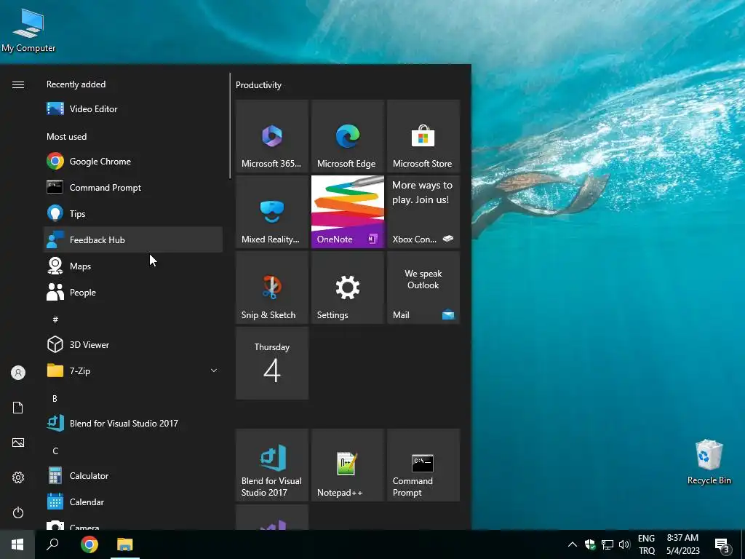Open the user account menu
Screen dimensions: 745x559
18,372
